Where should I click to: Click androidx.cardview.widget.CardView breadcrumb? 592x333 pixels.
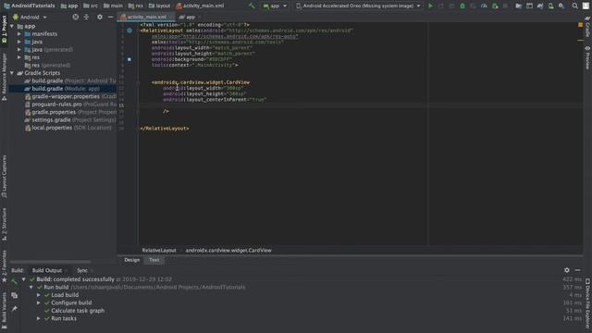(228, 251)
